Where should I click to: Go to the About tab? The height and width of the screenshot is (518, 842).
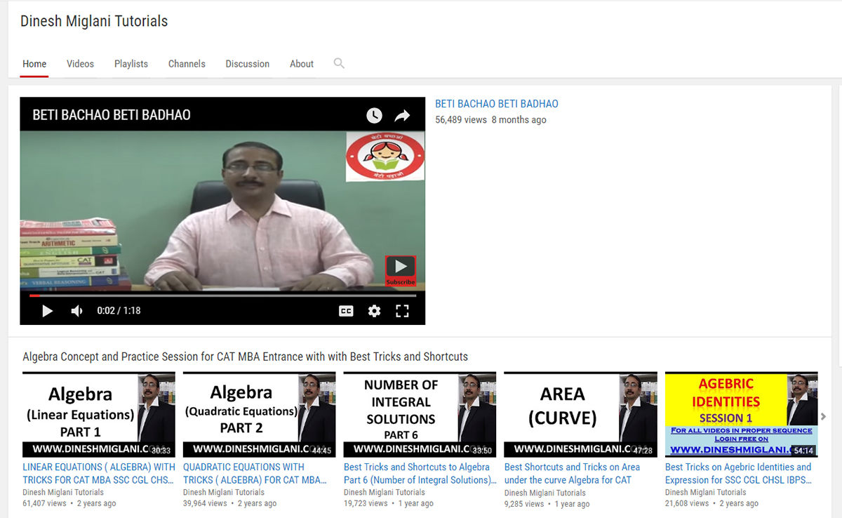click(302, 64)
